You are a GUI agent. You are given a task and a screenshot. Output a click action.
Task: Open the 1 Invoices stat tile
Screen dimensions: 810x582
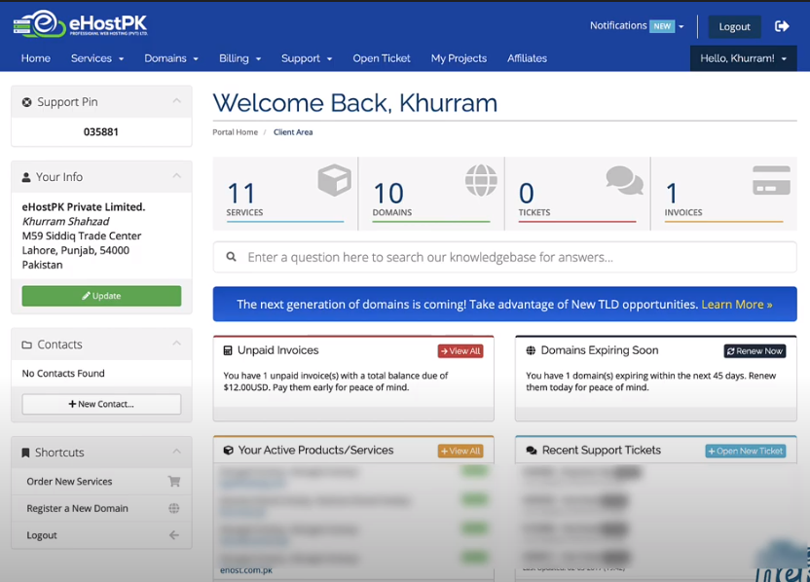[723, 194]
